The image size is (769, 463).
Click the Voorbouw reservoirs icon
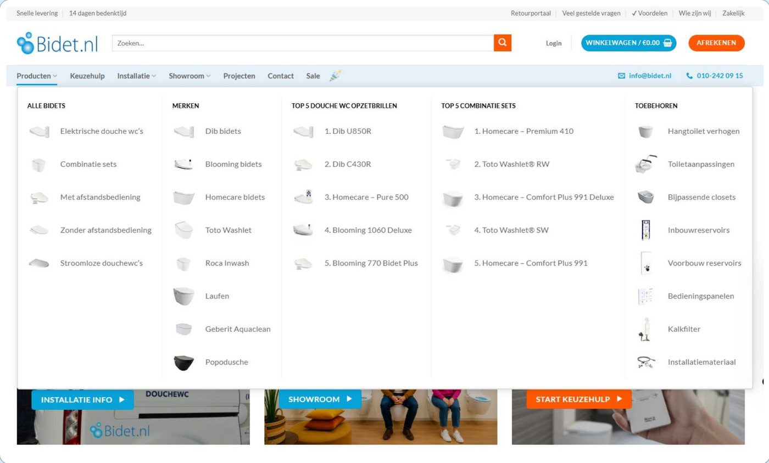pyautogui.click(x=646, y=263)
